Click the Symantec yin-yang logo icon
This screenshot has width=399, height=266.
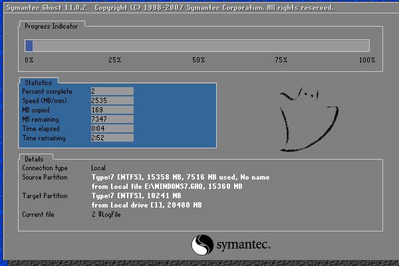(202, 245)
